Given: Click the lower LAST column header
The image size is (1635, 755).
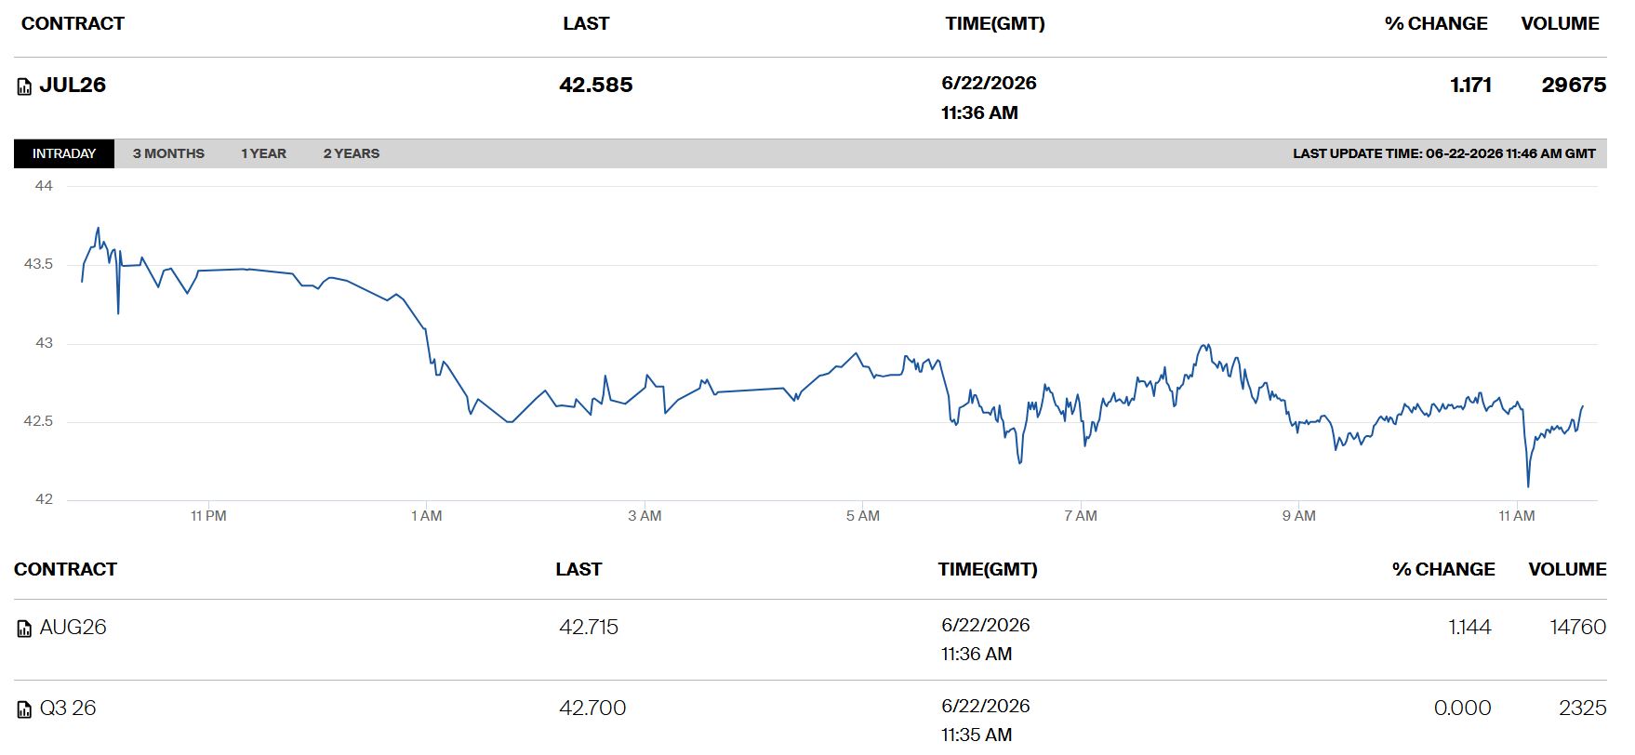Looking at the screenshot, I should pyautogui.click(x=578, y=569).
